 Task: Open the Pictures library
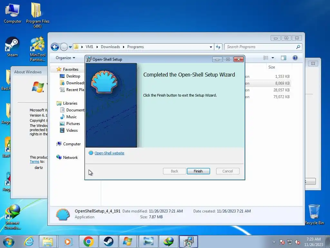(73, 124)
